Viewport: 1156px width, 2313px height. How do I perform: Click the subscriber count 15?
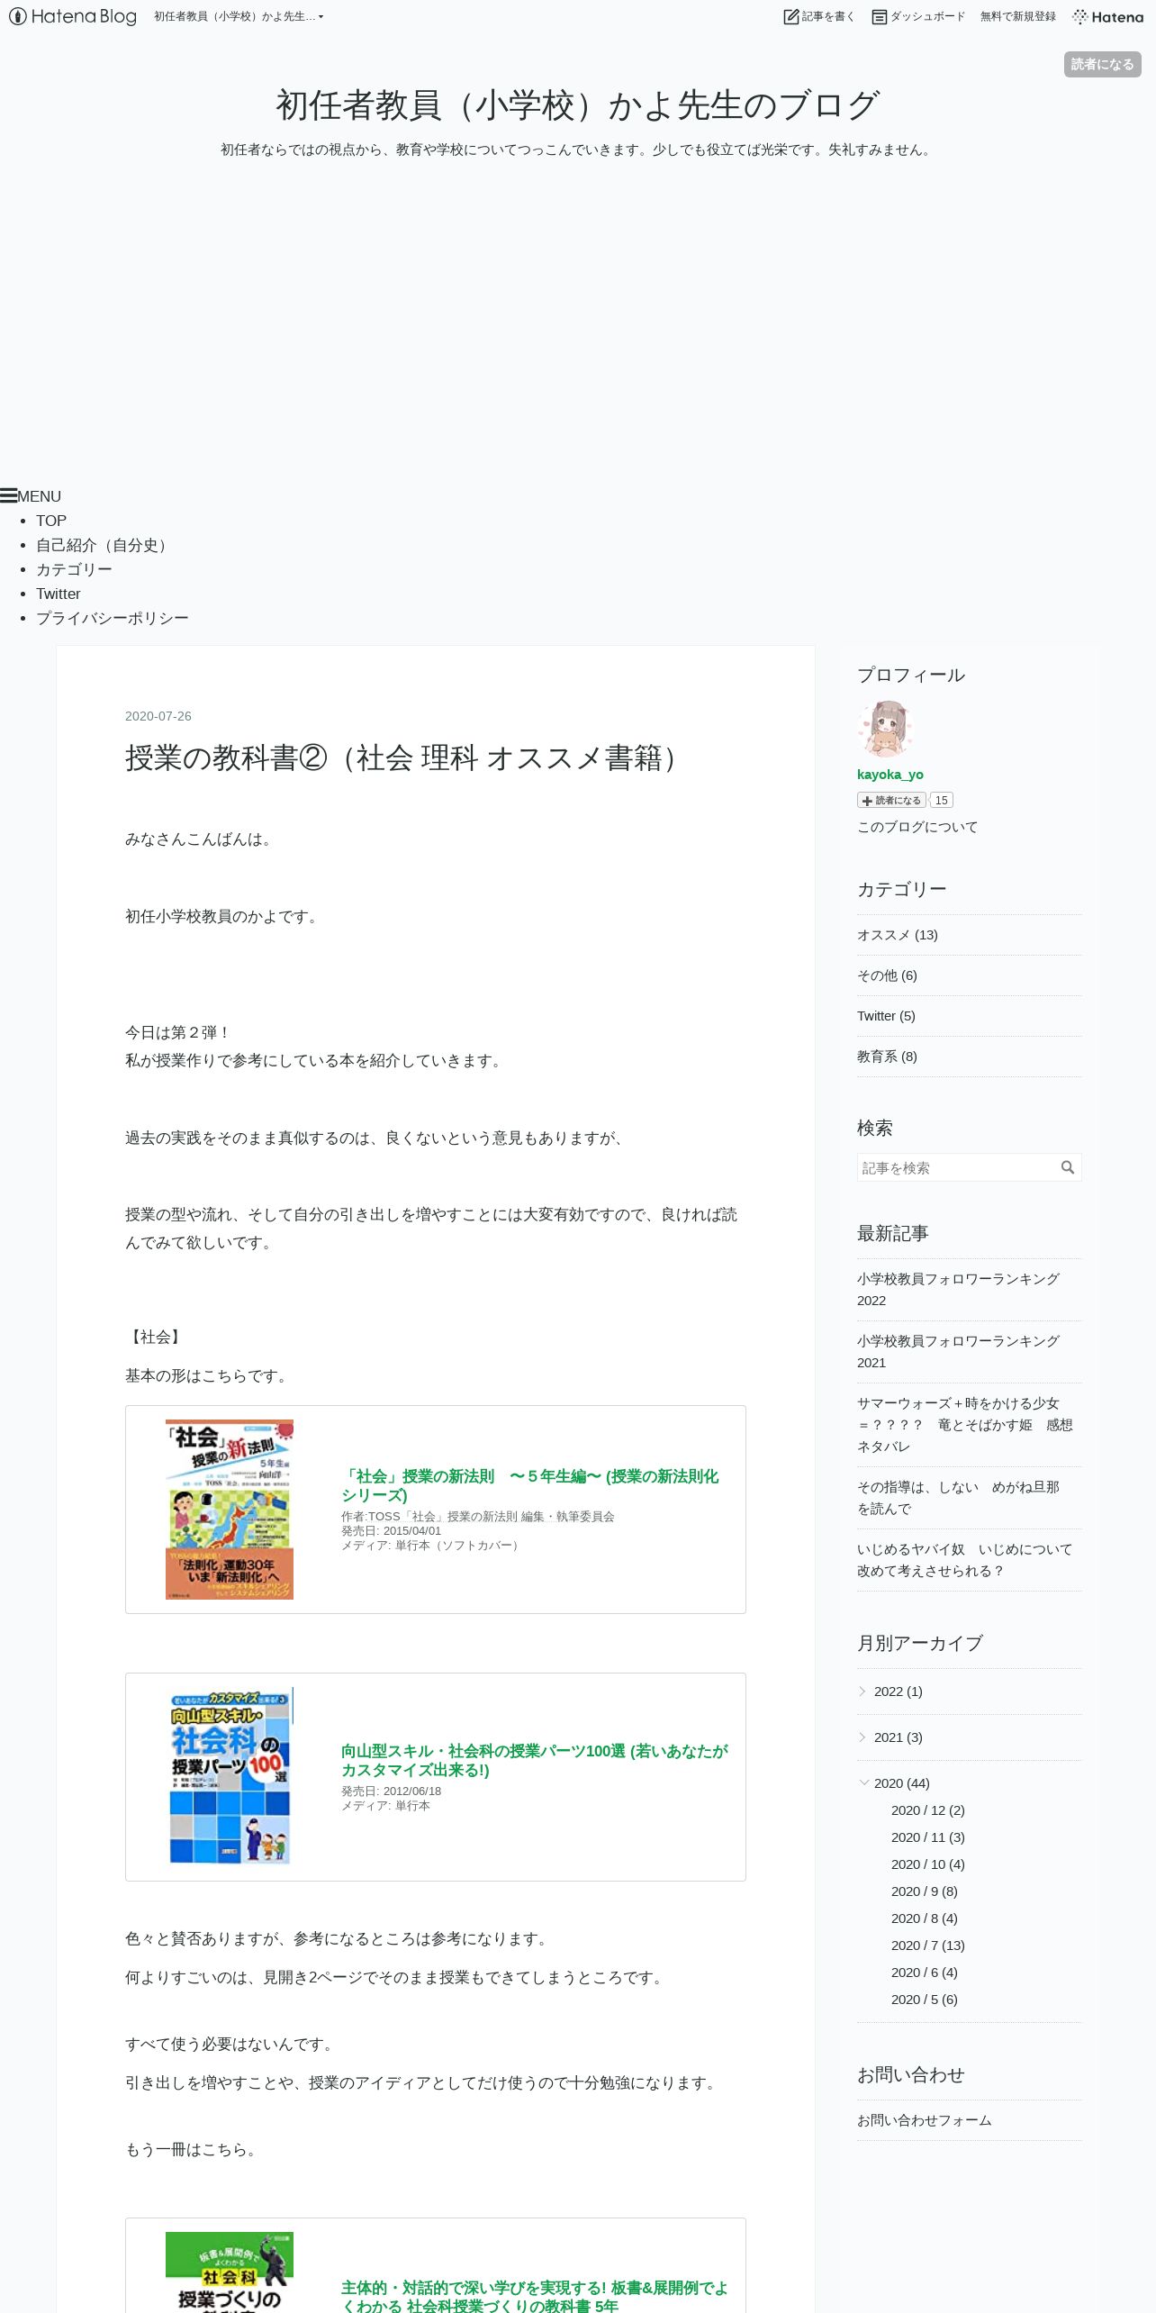941,800
